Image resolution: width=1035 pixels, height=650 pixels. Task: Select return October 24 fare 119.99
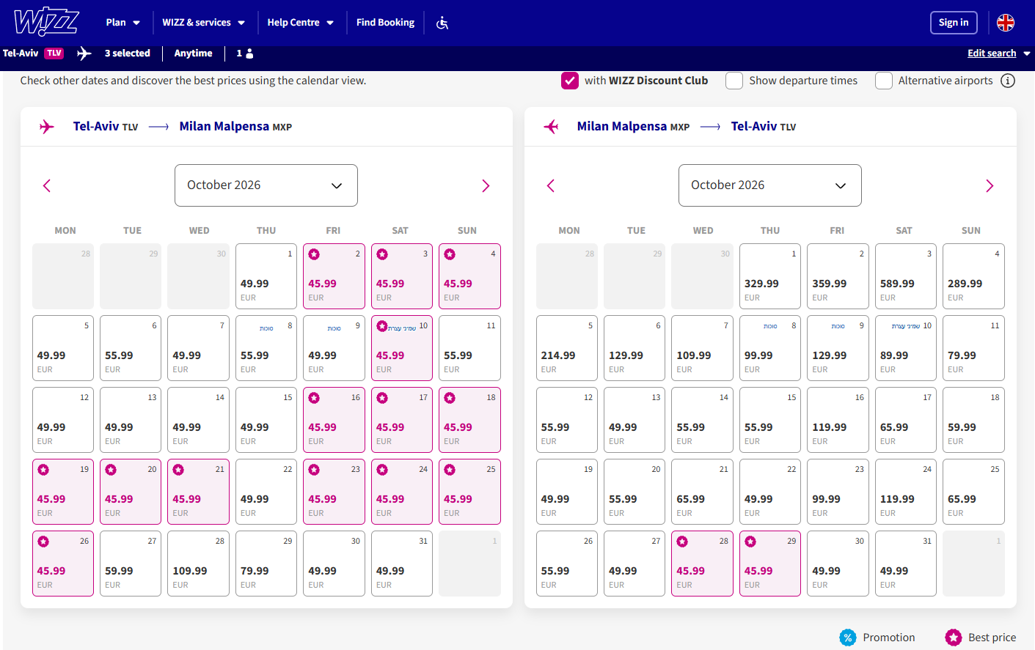point(906,492)
